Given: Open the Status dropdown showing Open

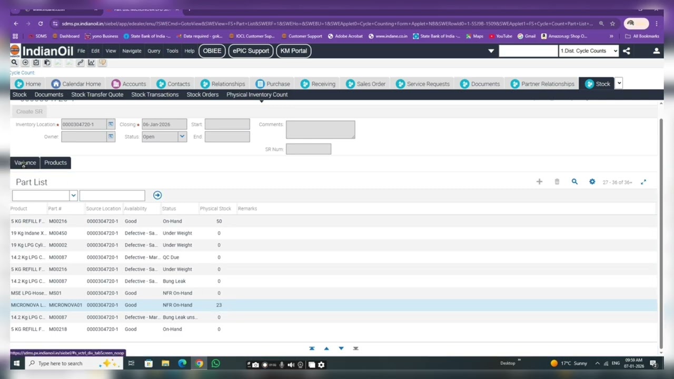Looking at the screenshot, I should coord(182,136).
